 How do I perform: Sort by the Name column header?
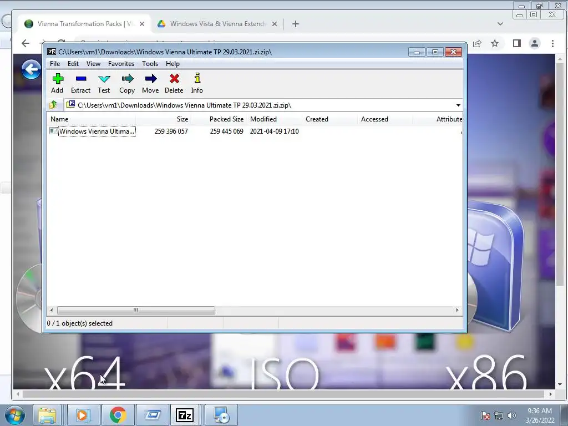(92, 119)
